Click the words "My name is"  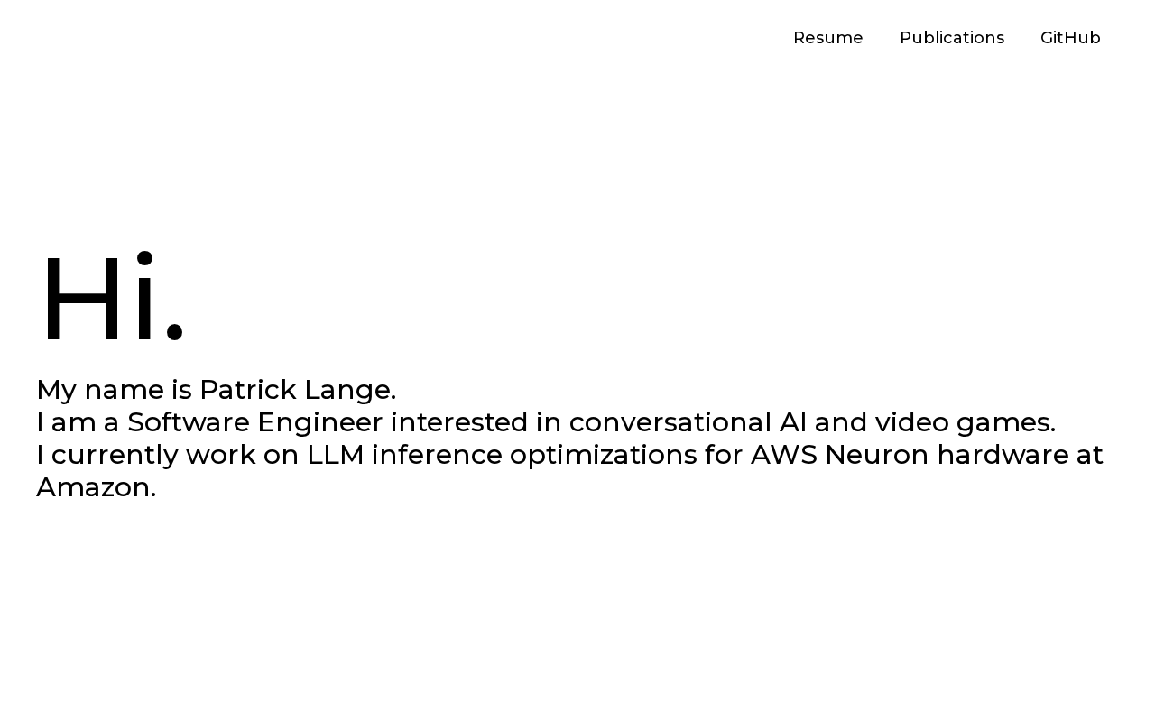[x=114, y=390]
